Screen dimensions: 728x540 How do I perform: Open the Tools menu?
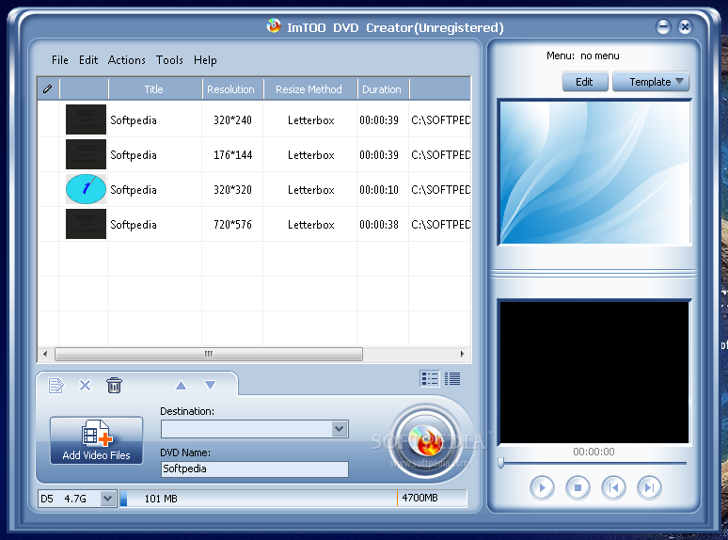click(x=169, y=60)
